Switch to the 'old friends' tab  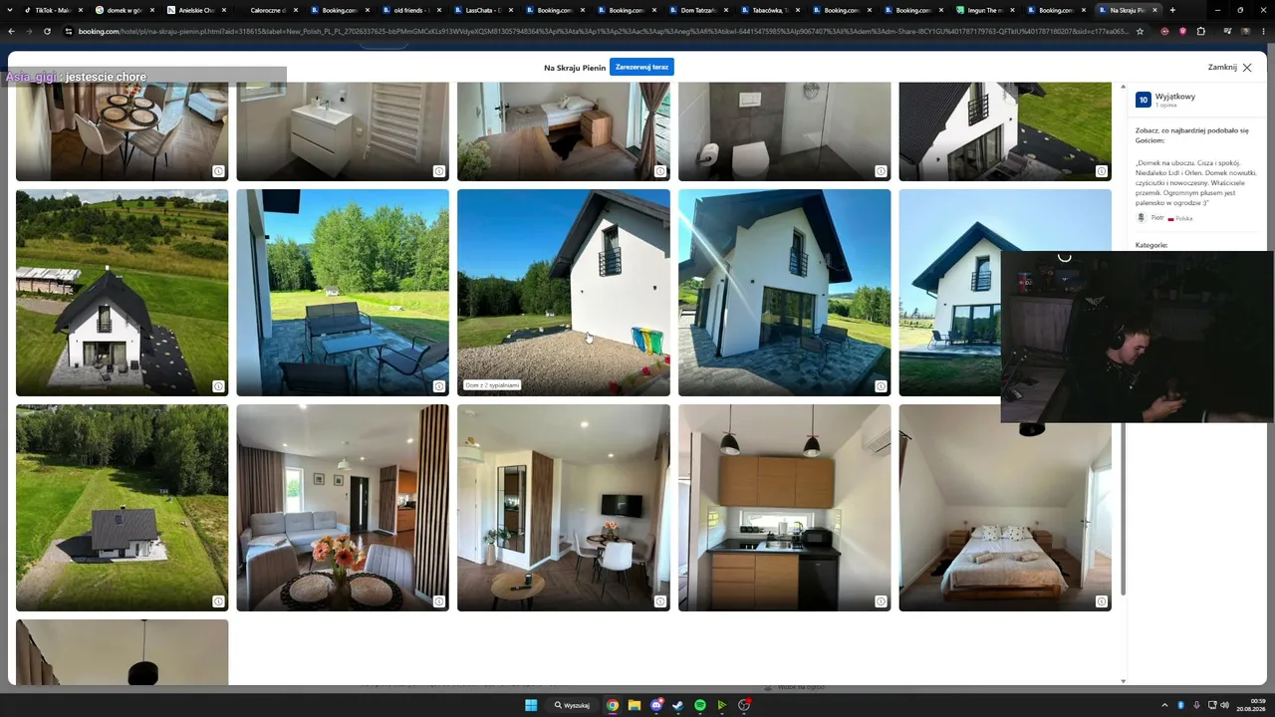click(x=411, y=10)
